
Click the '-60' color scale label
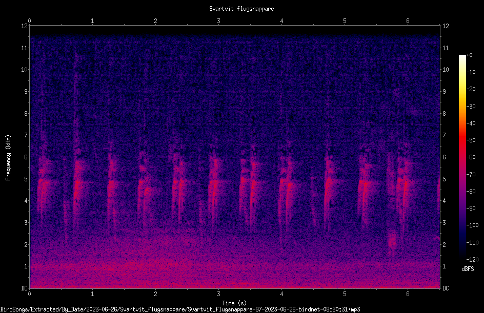point(471,157)
